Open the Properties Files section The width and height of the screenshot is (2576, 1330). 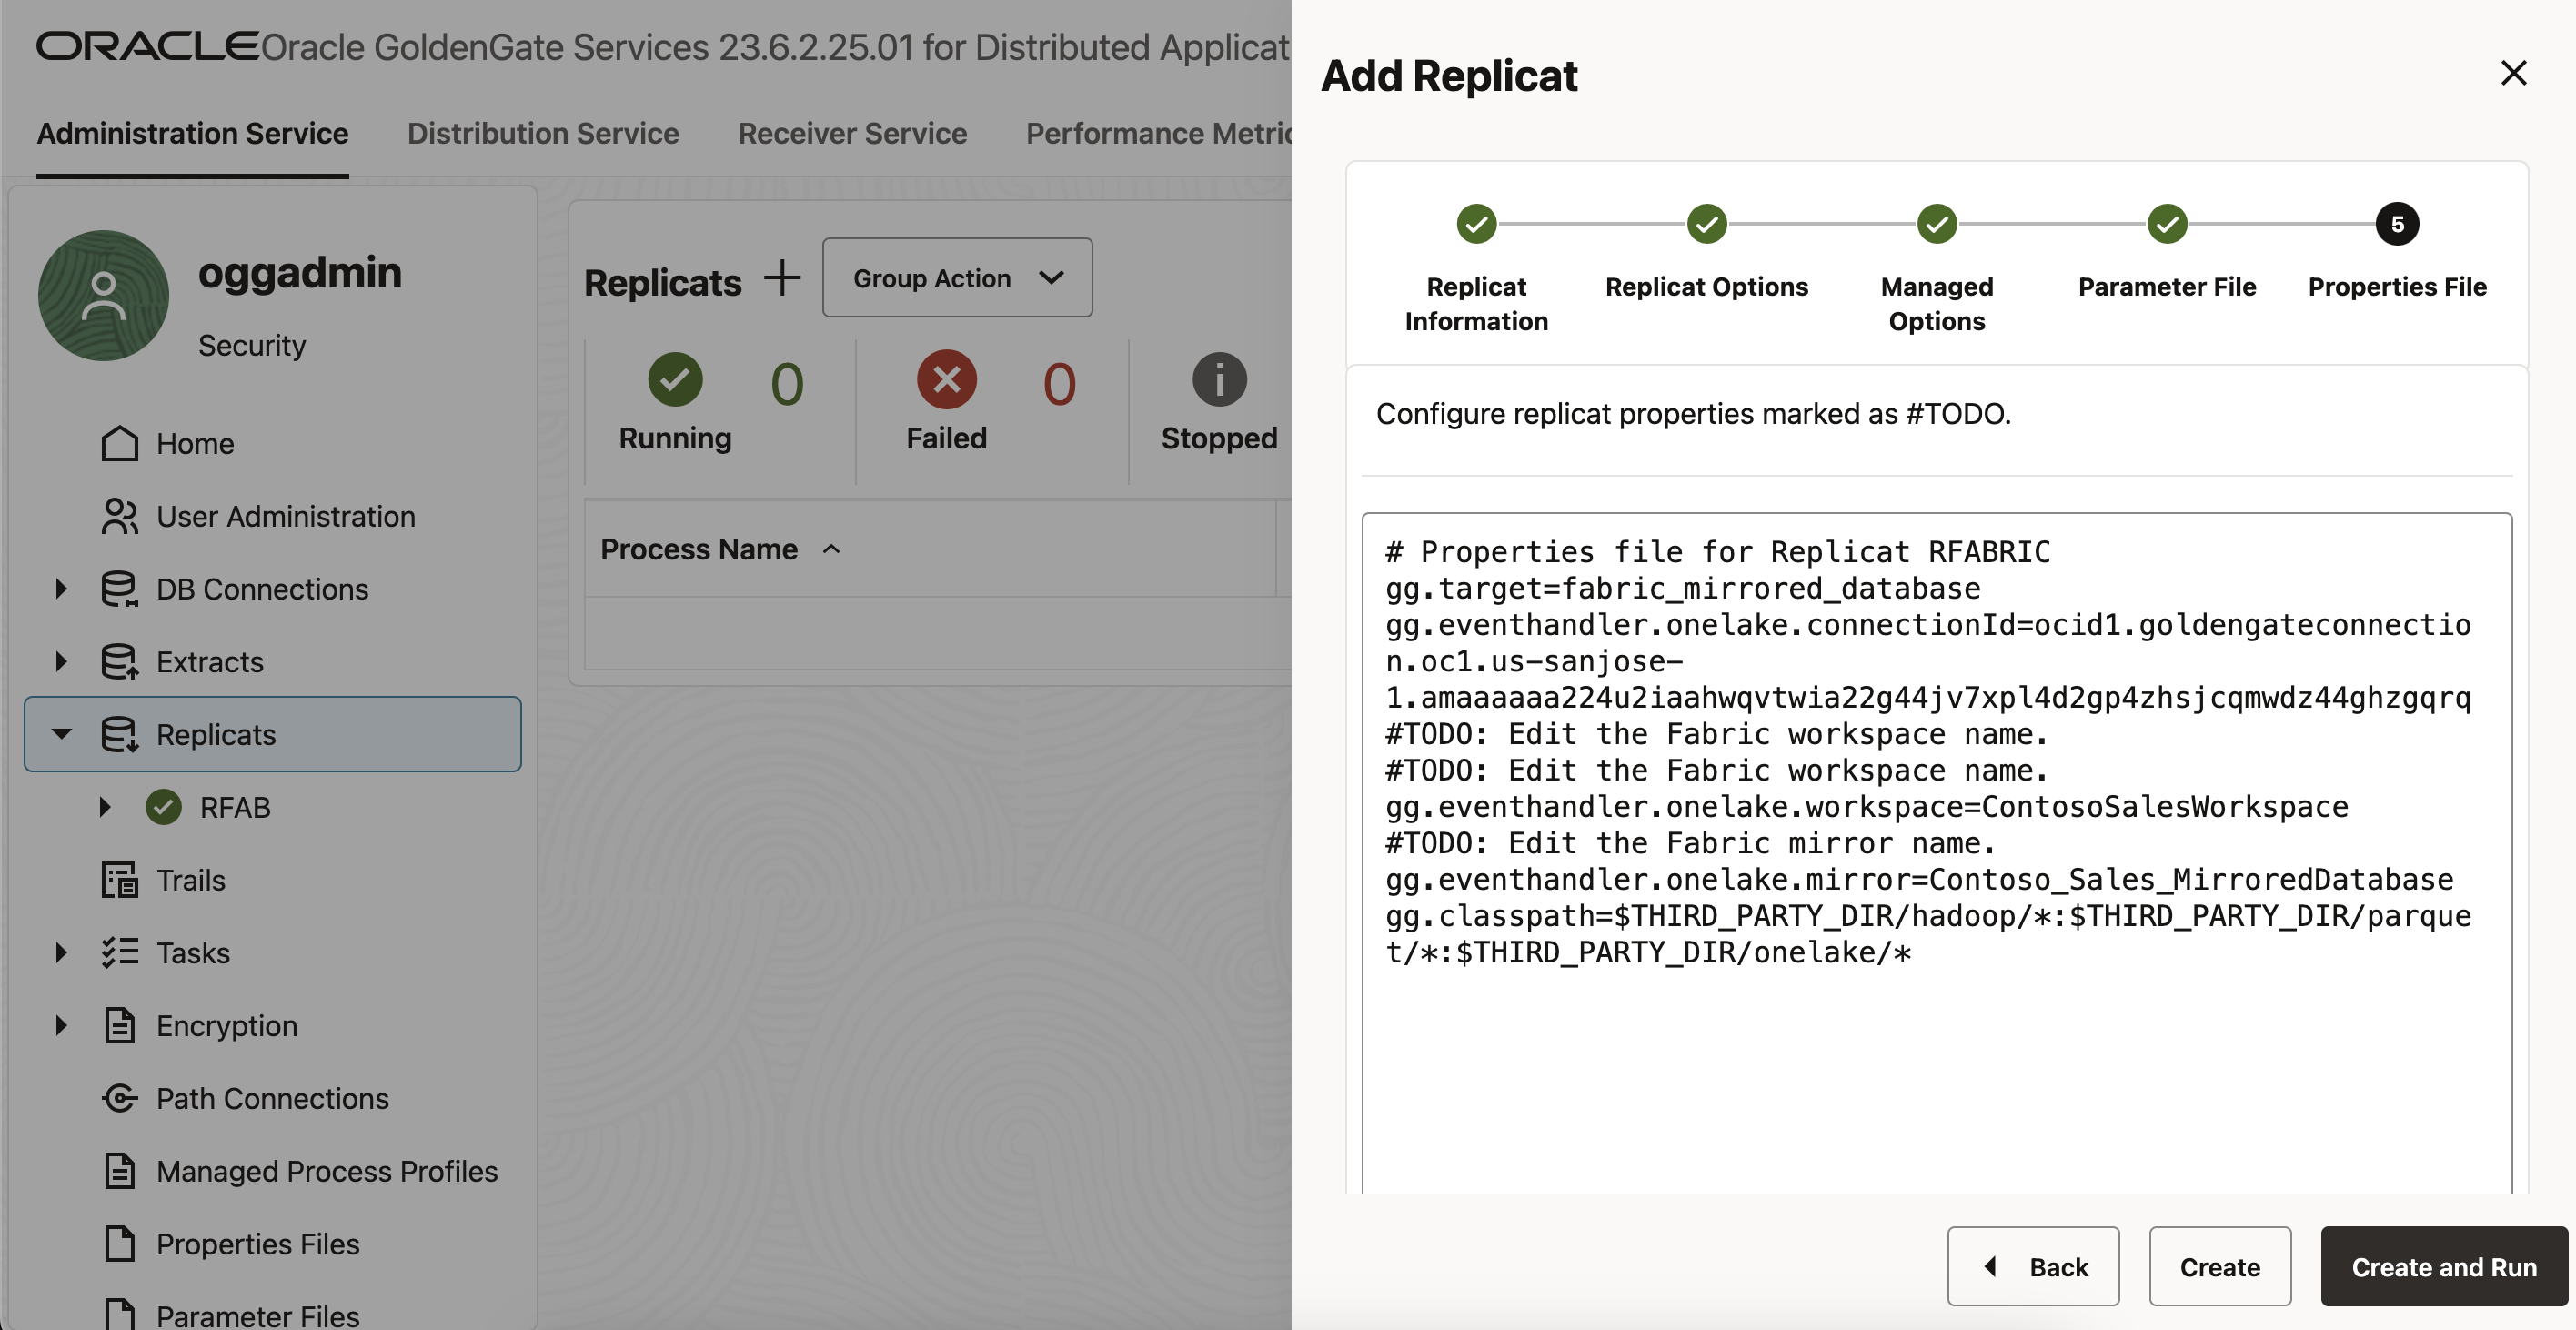tap(257, 1244)
